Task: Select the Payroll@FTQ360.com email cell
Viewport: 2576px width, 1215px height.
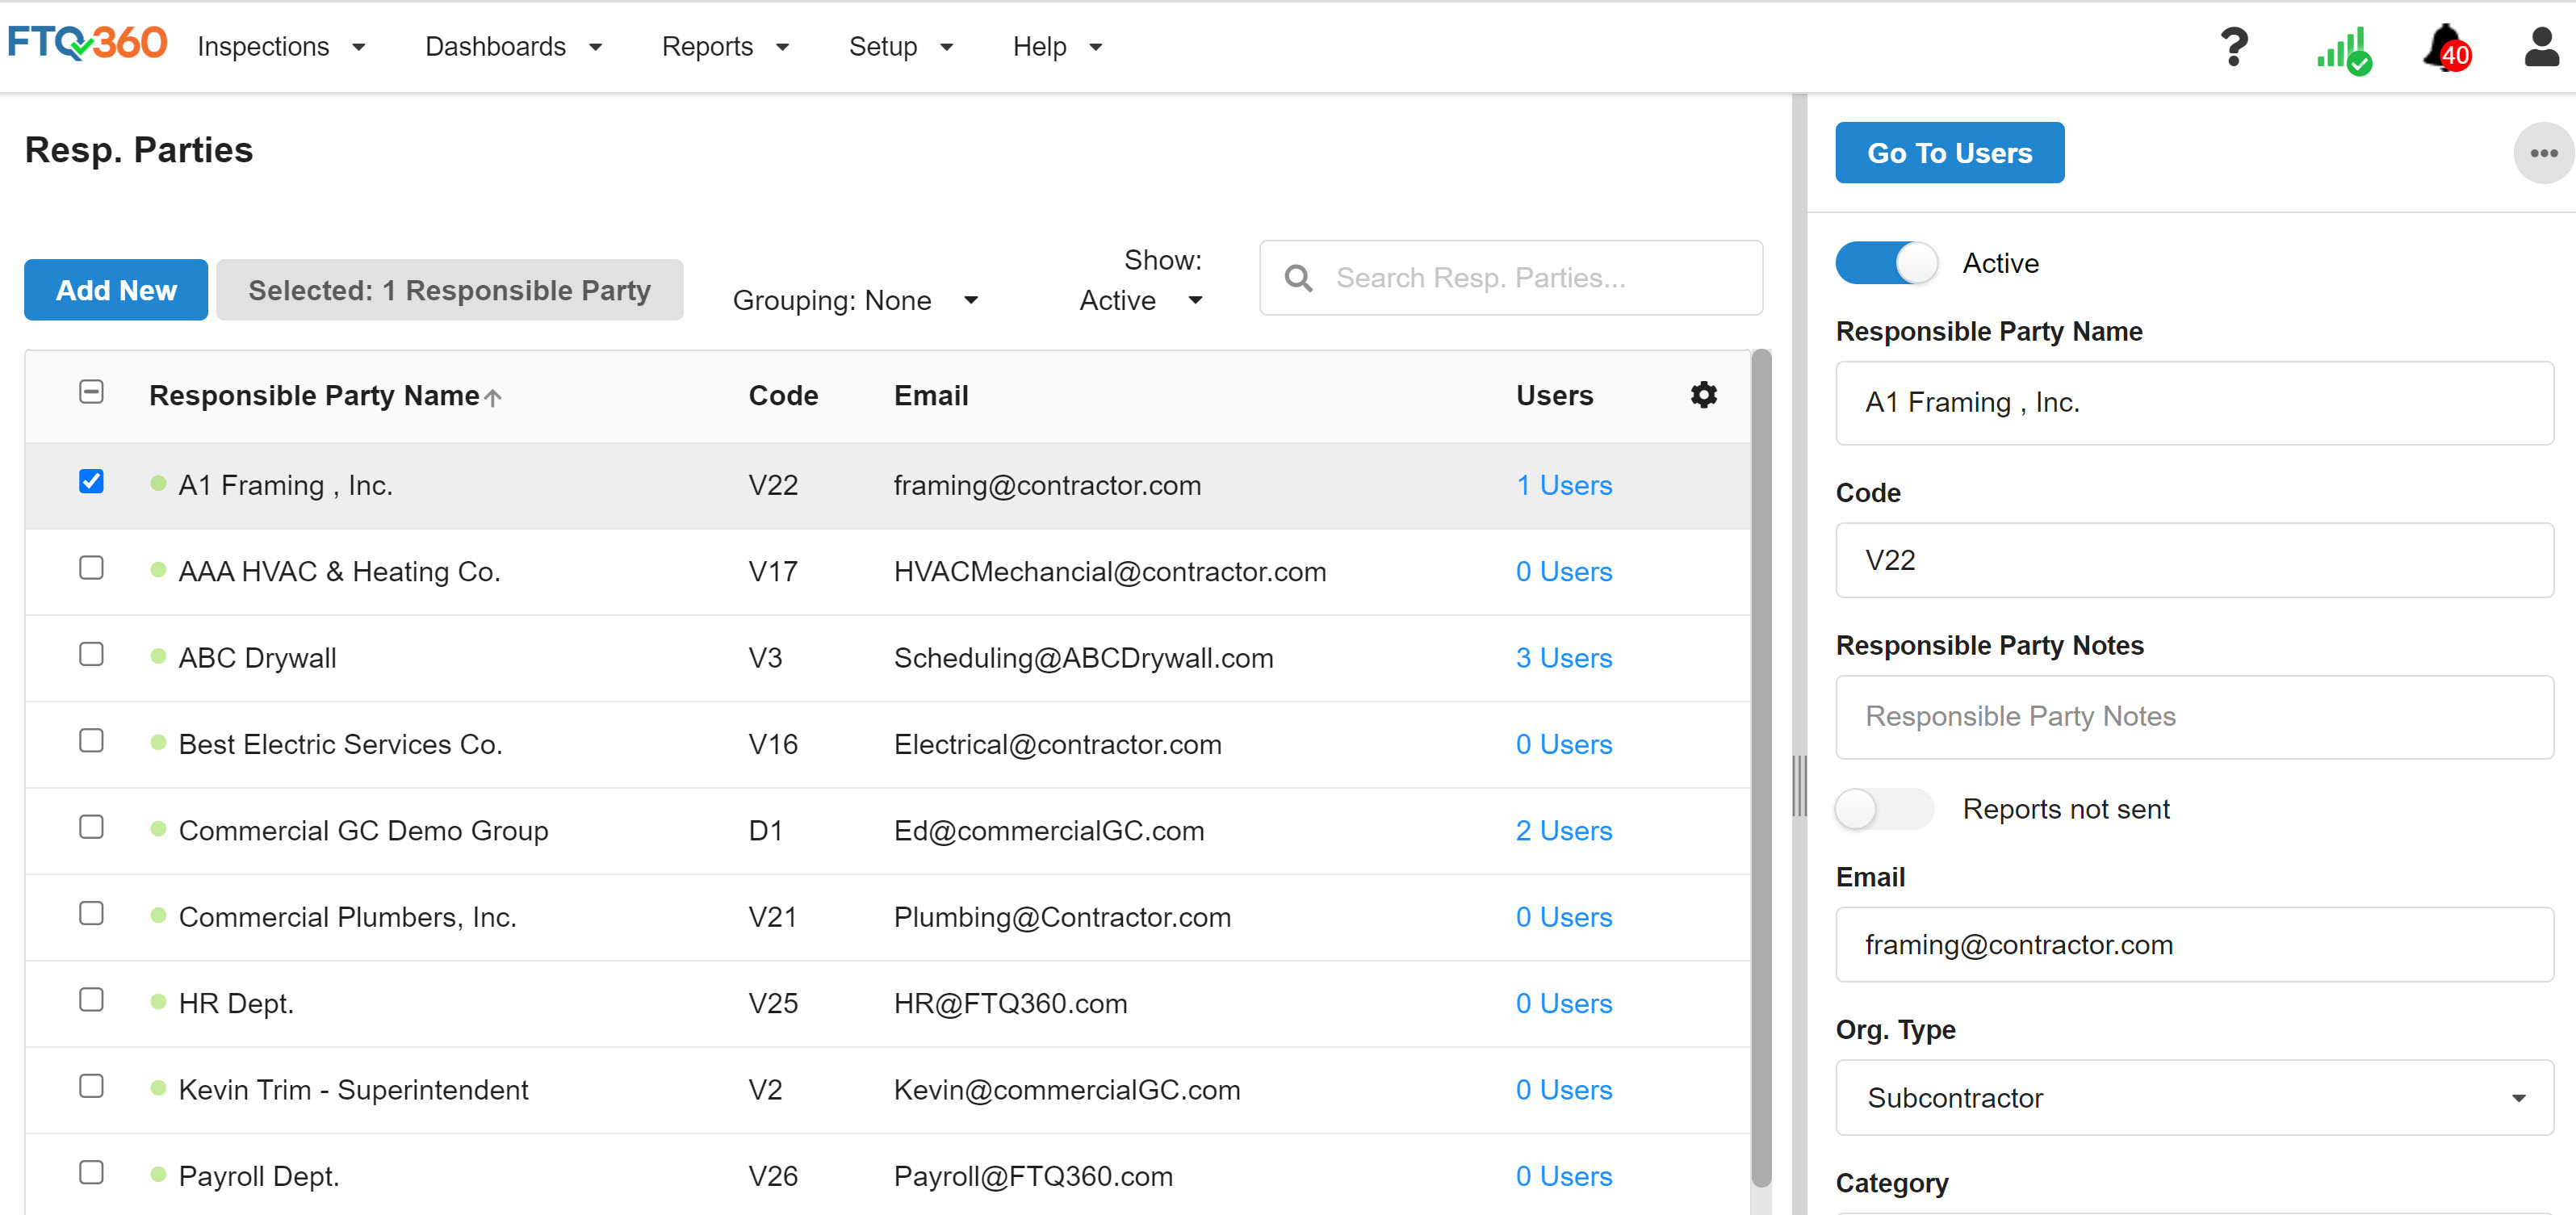Action: (x=1033, y=1177)
